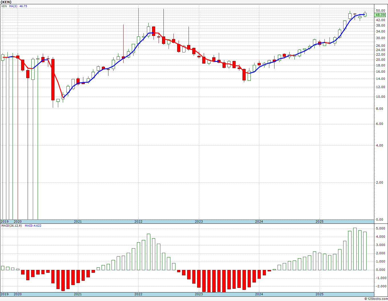Image resolution: width=388 pixels, height=301 pixels.
Task: Click the 5.000 MACD axis label
Action: point(381,229)
